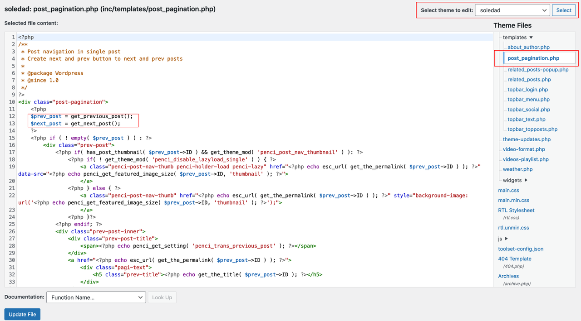Open theme-updates.php file
The width and height of the screenshot is (581, 321).
527,139
